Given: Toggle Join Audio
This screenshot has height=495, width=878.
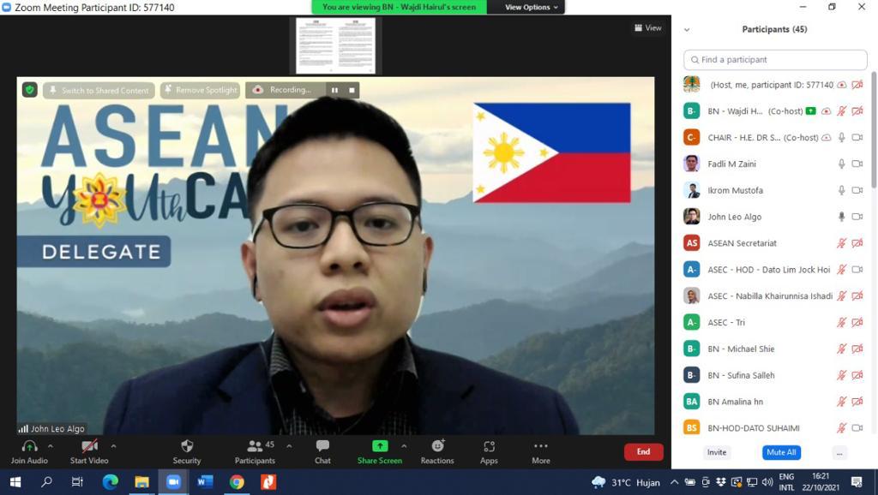Looking at the screenshot, I should tap(29, 446).
